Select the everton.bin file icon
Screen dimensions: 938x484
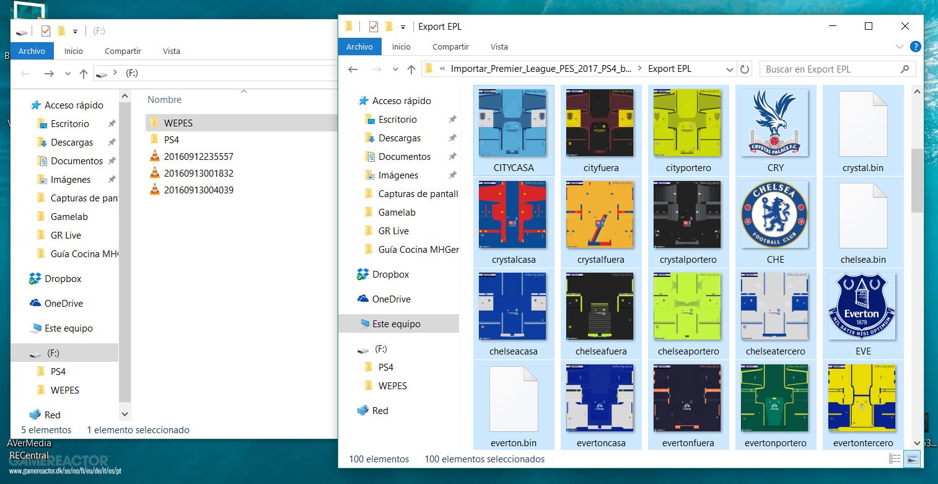[513, 399]
